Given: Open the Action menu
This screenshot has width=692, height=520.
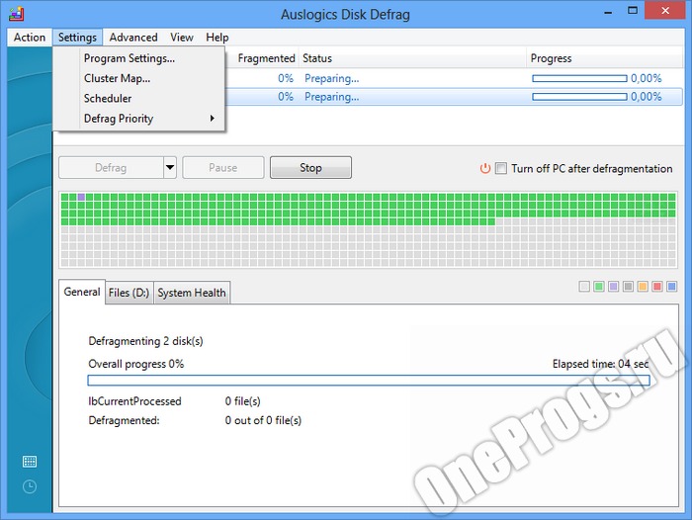Looking at the screenshot, I should point(30,38).
